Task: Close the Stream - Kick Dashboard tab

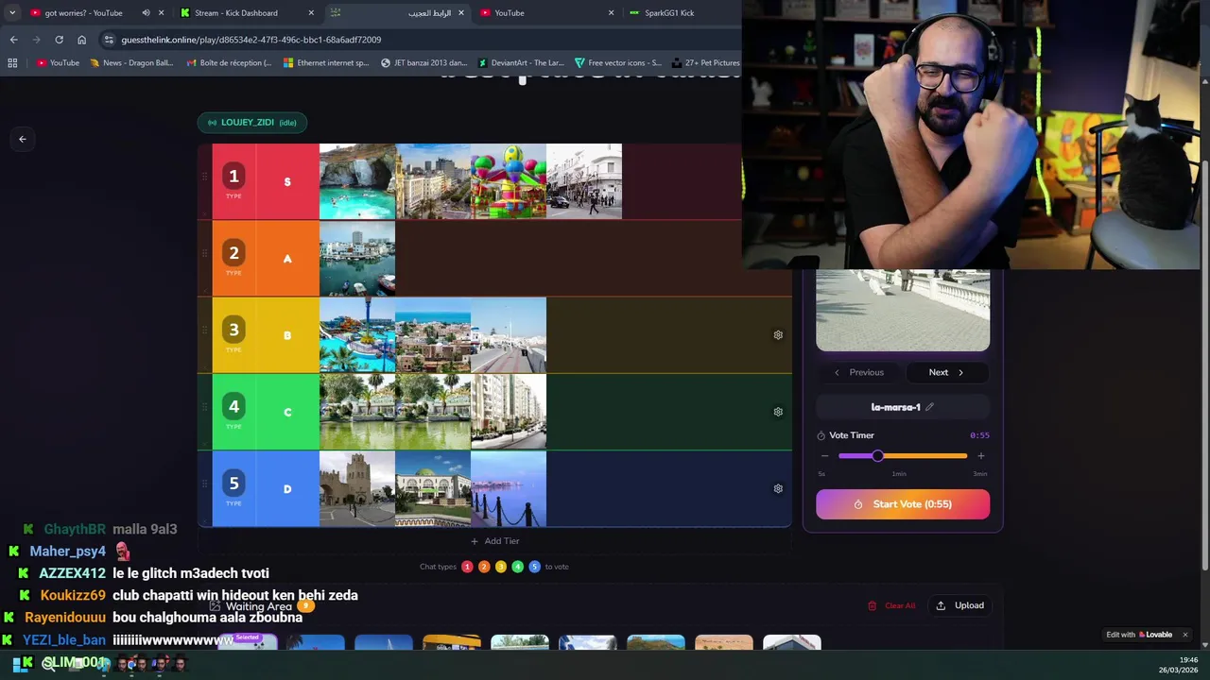Action: (311, 13)
